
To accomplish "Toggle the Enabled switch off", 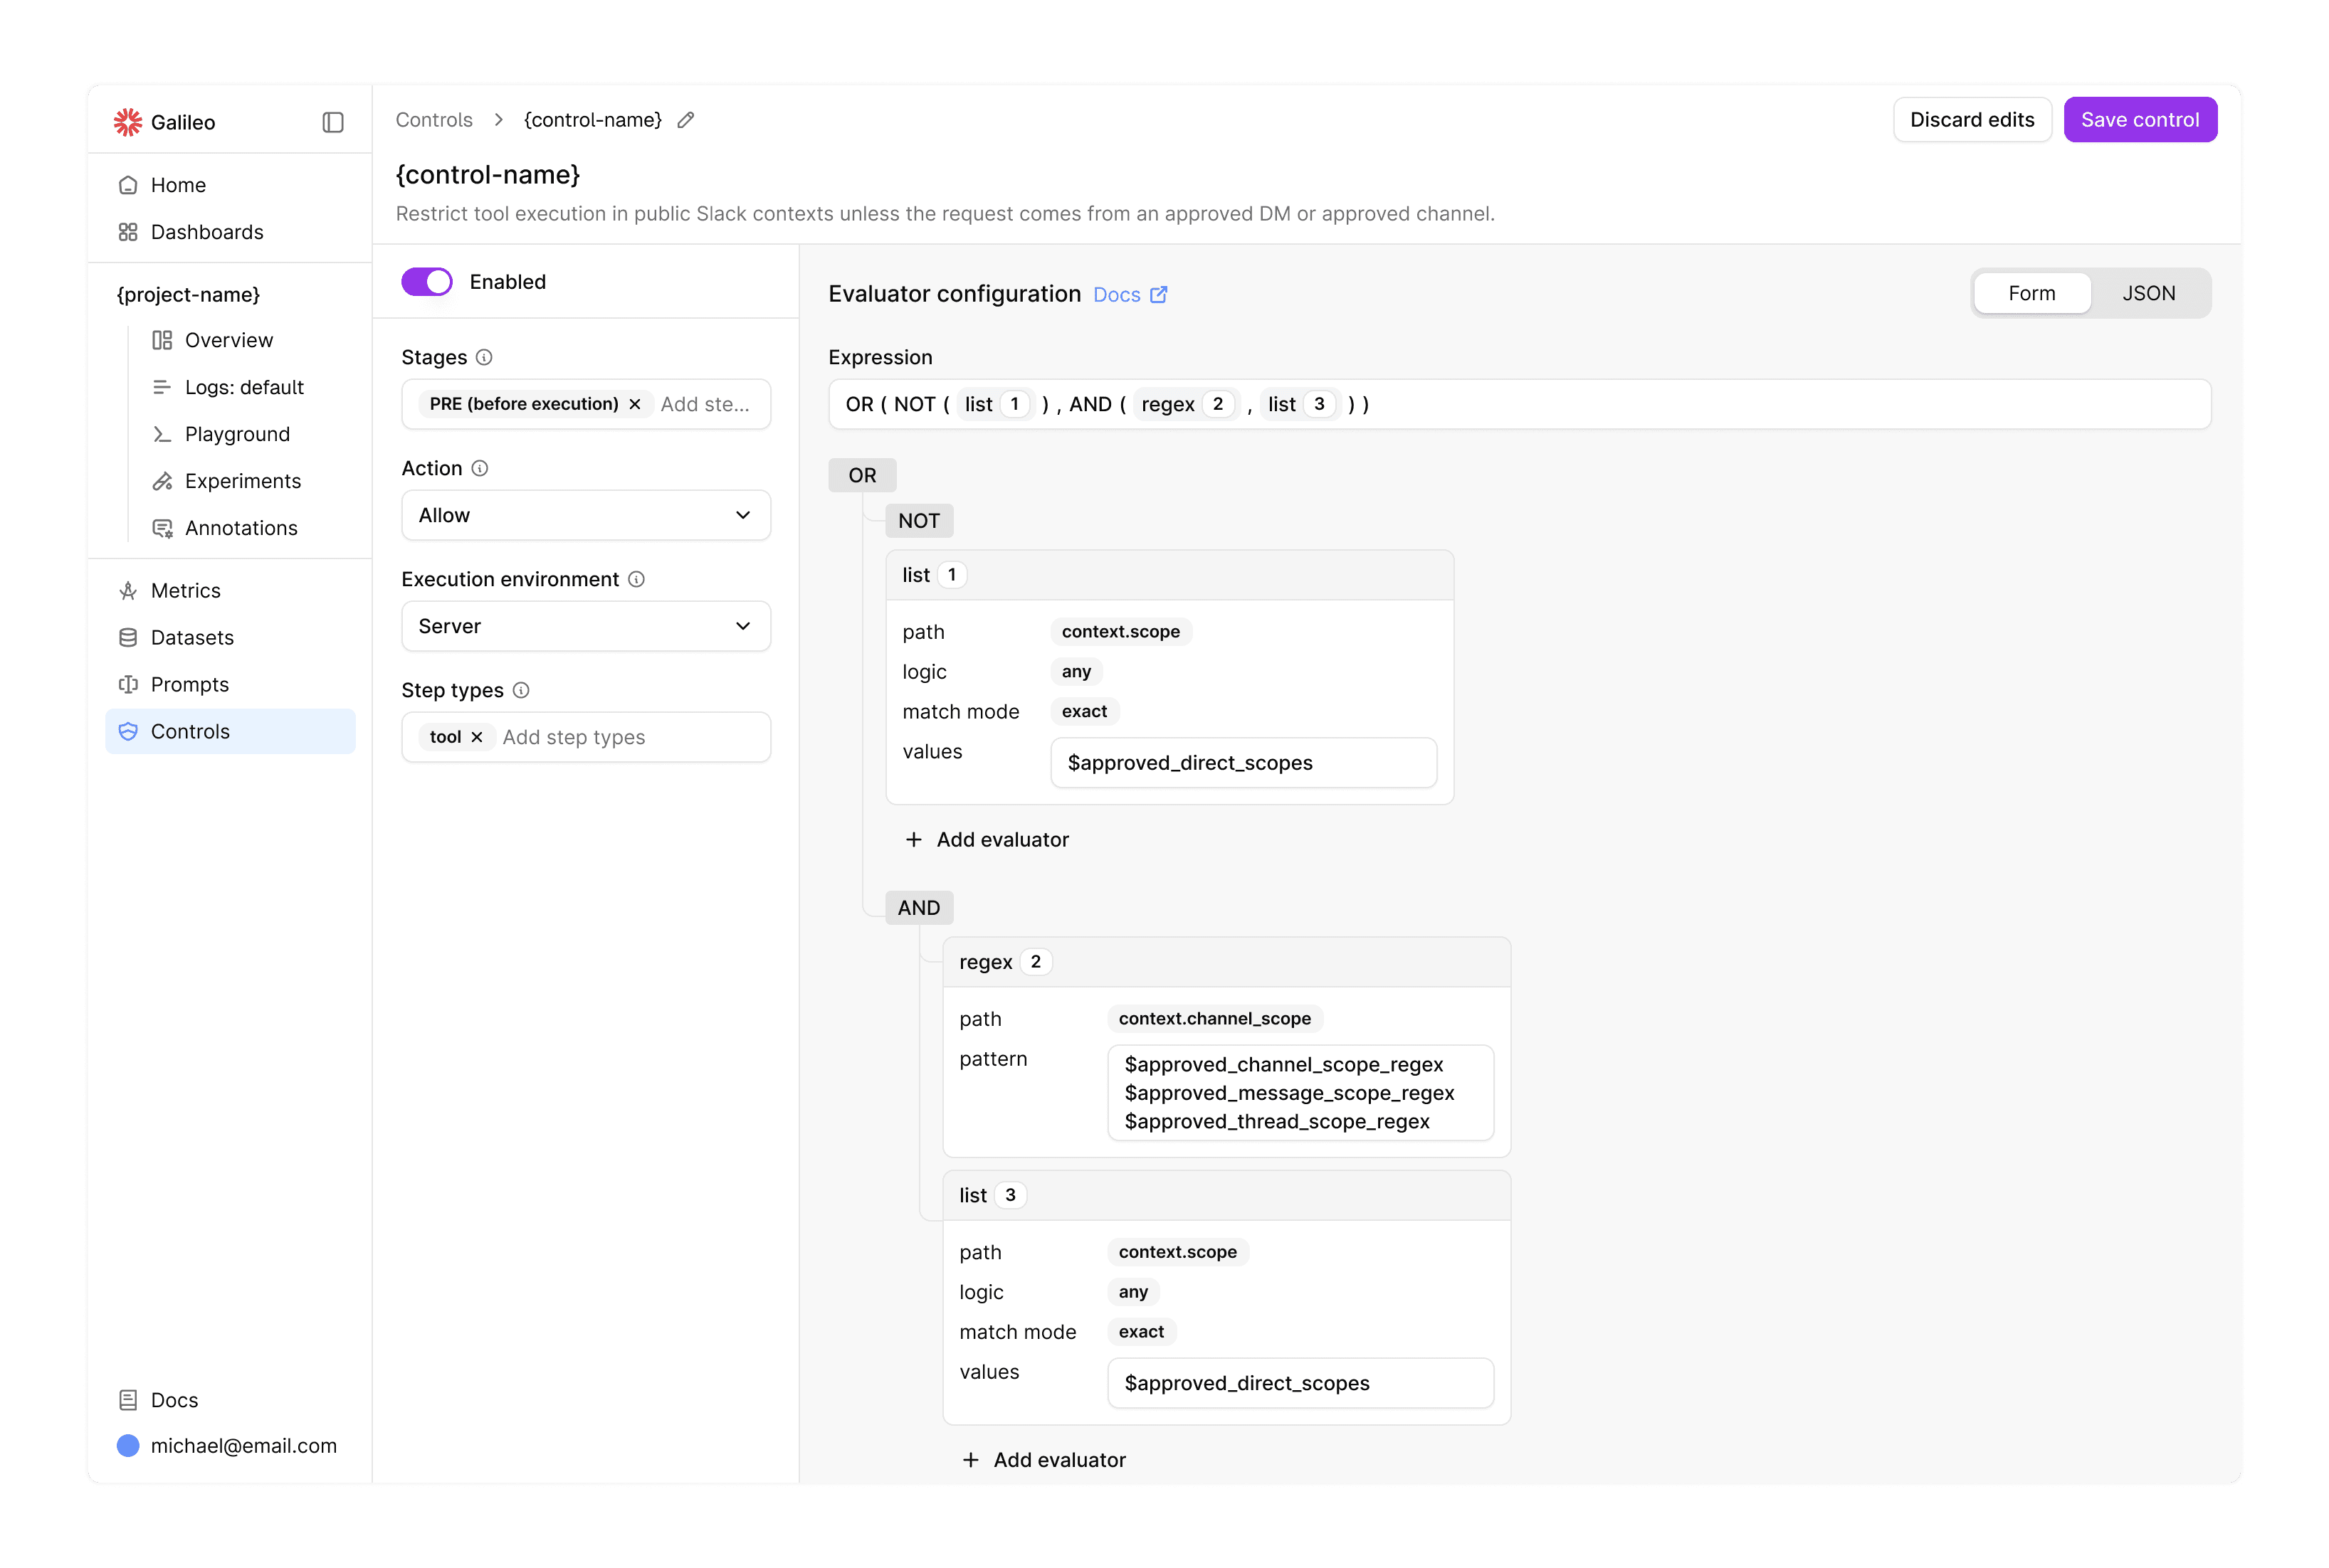I will tap(427, 282).
